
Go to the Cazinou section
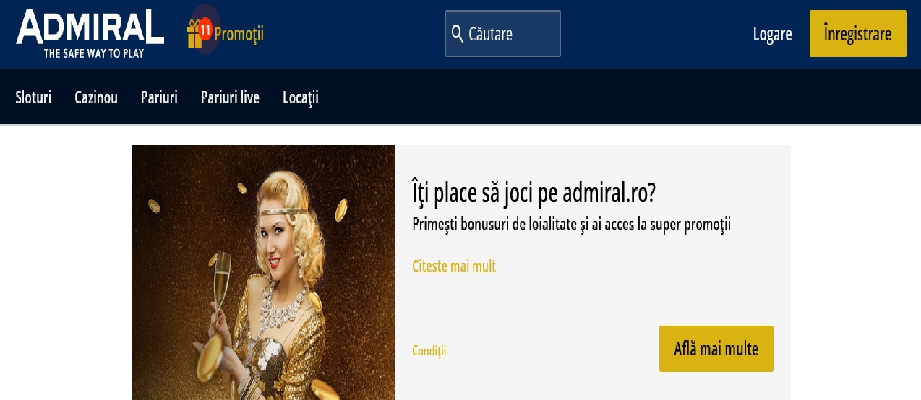point(96,97)
